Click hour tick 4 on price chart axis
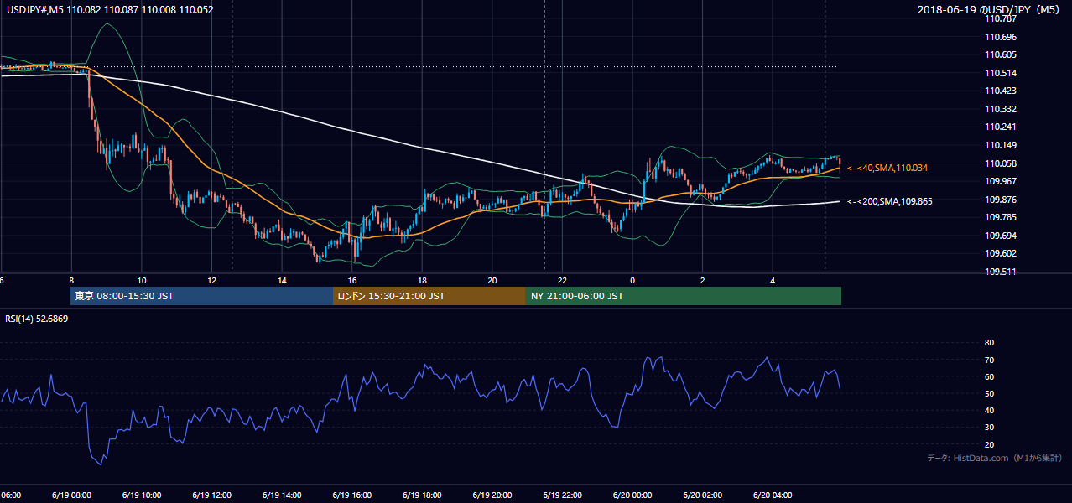This screenshot has width=1072, height=503. pos(773,280)
